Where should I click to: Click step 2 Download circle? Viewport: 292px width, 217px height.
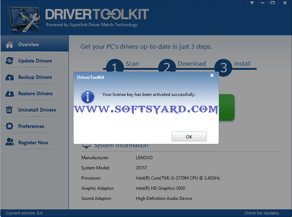click(167, 65)
